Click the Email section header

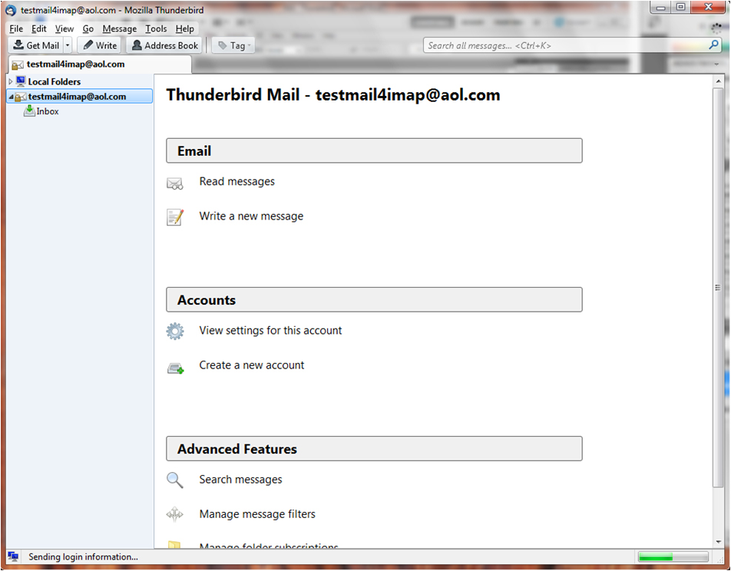tap(375, 150)
